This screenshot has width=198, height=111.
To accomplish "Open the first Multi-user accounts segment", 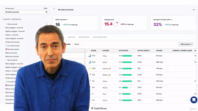I will point(12,56).
